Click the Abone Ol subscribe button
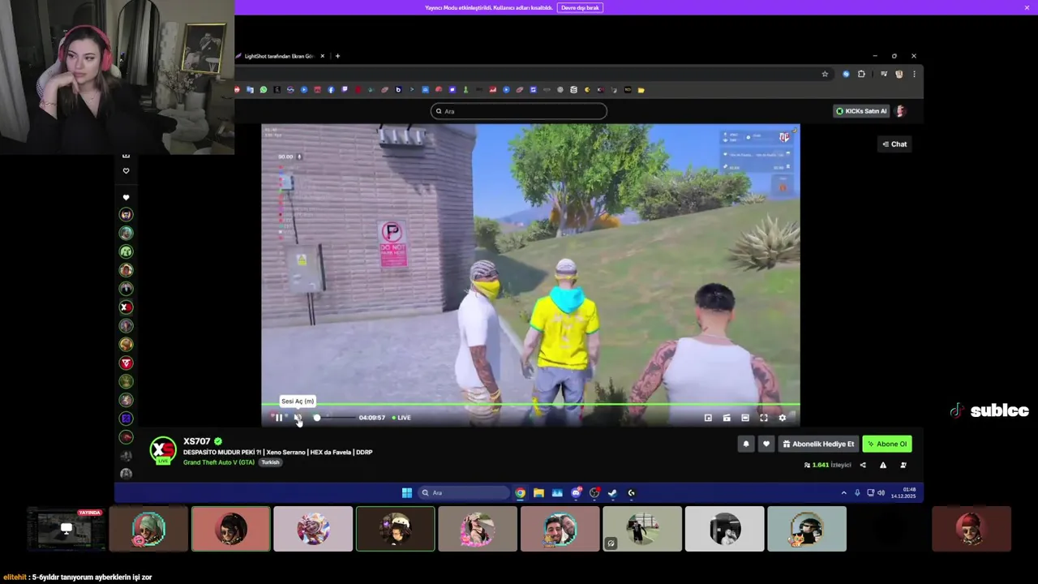The image size is (1038, 584). (887, 444)
